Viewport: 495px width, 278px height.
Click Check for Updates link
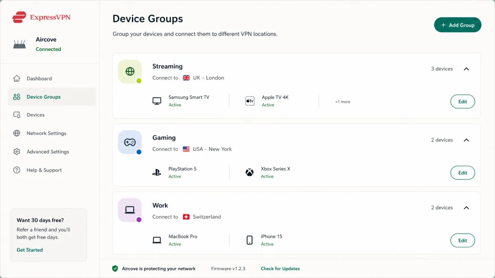pyautogui.click(x=280, y=269)
